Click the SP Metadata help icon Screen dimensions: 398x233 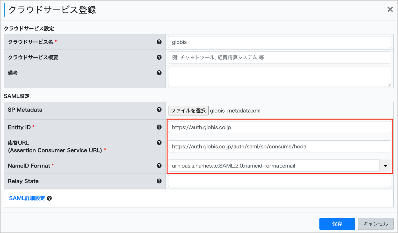tap(159, 110)
